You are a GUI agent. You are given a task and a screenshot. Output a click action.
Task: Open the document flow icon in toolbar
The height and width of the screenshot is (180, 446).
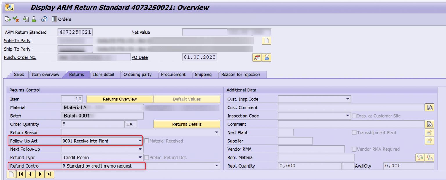click(44, 19)
